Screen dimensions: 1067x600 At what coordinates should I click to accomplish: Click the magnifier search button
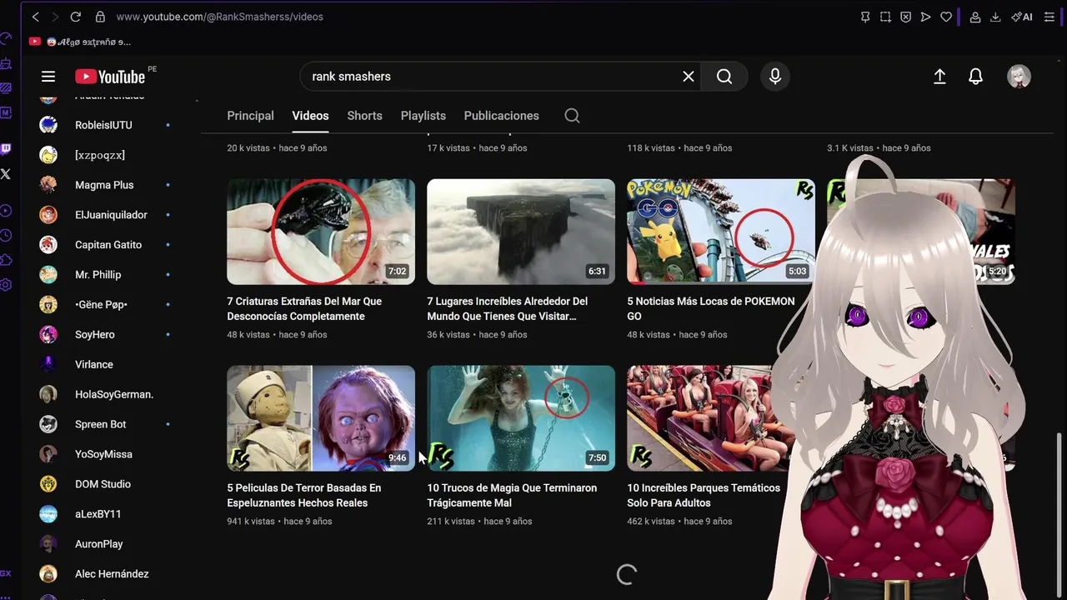724,77
